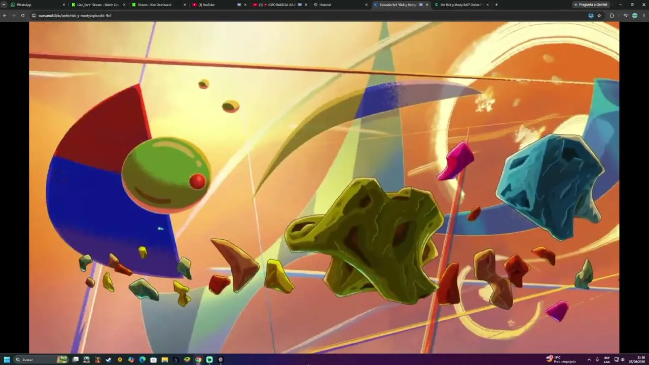Open a new browser tab

(x=496, y=5)
